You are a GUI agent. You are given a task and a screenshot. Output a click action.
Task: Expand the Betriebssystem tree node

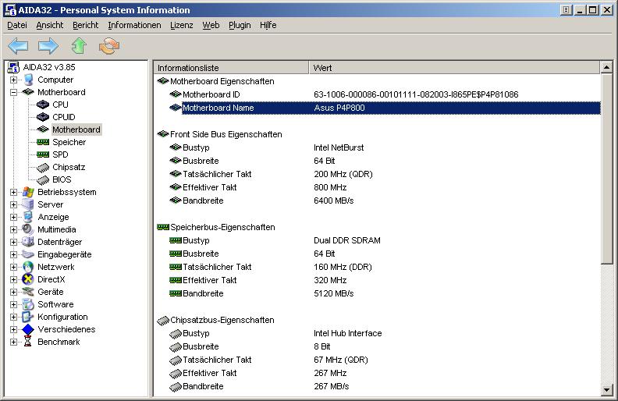point(14,192)
